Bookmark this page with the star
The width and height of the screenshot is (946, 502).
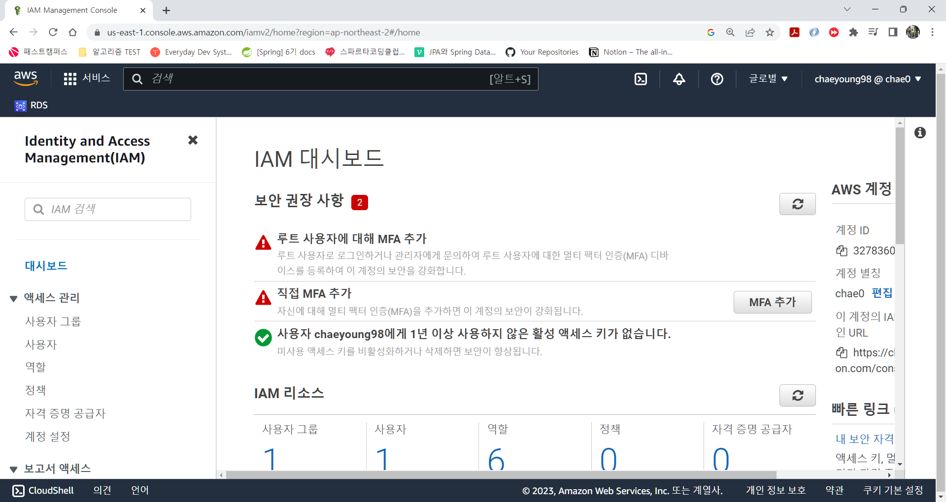[770, 32]
